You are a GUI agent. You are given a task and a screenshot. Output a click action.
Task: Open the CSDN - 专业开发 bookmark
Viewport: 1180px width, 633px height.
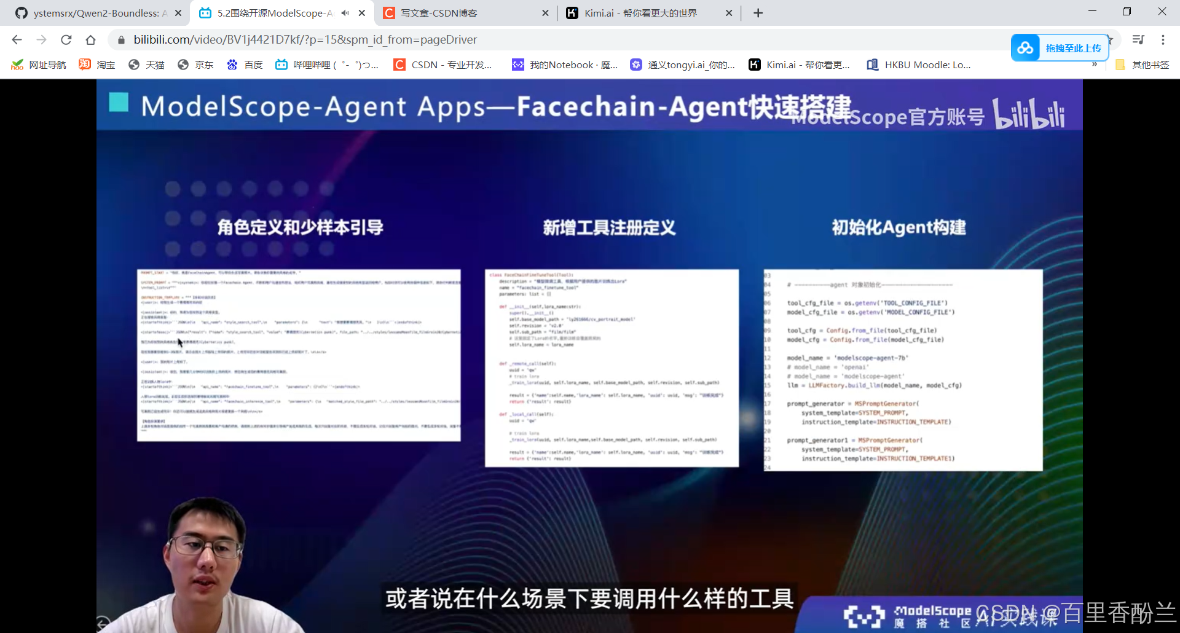[443, 65]
